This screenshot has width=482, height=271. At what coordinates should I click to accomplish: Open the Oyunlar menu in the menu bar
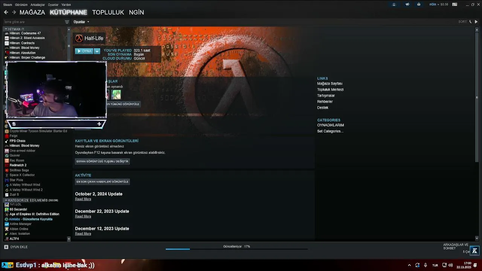53,5
